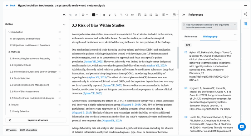Viewport: 251px width, 136px height.
Task: Toggle italic formatting
Action: pos(110,15)
